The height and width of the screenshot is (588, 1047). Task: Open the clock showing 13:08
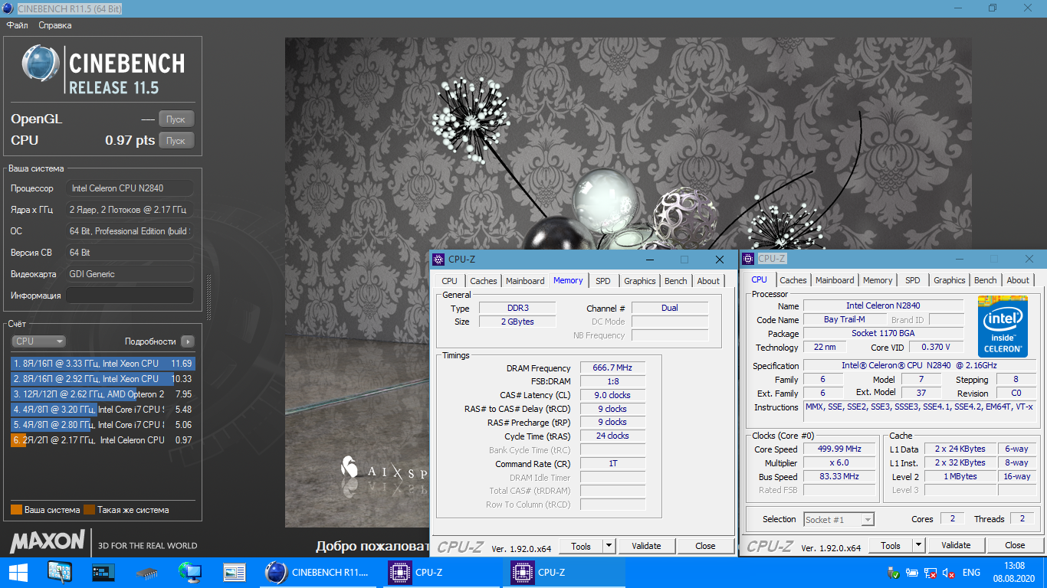click(1013, 572)
